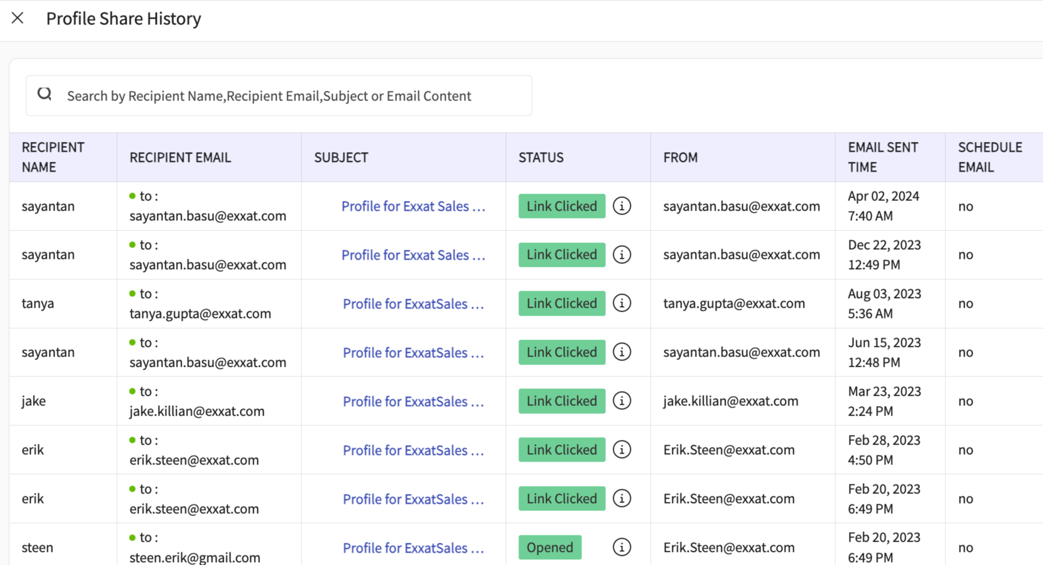Click the Email Sent Time column header
1043x565 pixels.
point(882,157)
